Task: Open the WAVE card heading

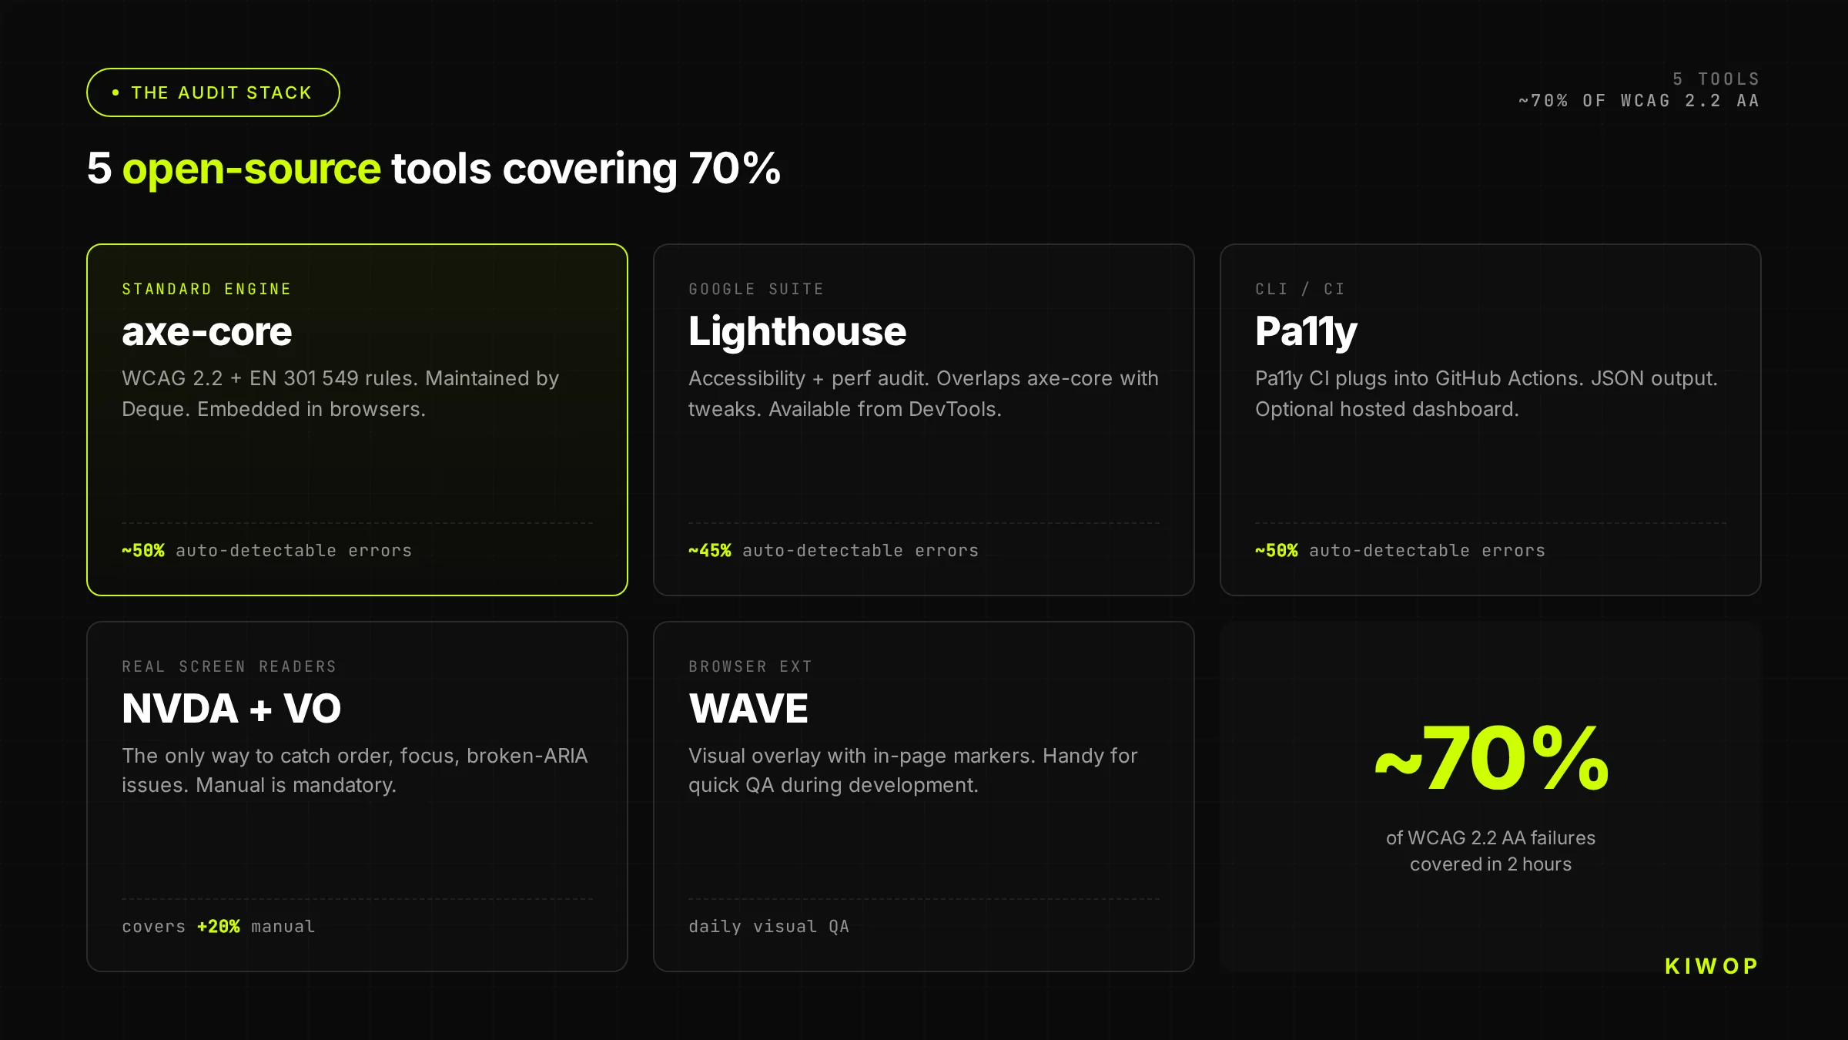Action: pyautogui.click(x=748, y=709)
